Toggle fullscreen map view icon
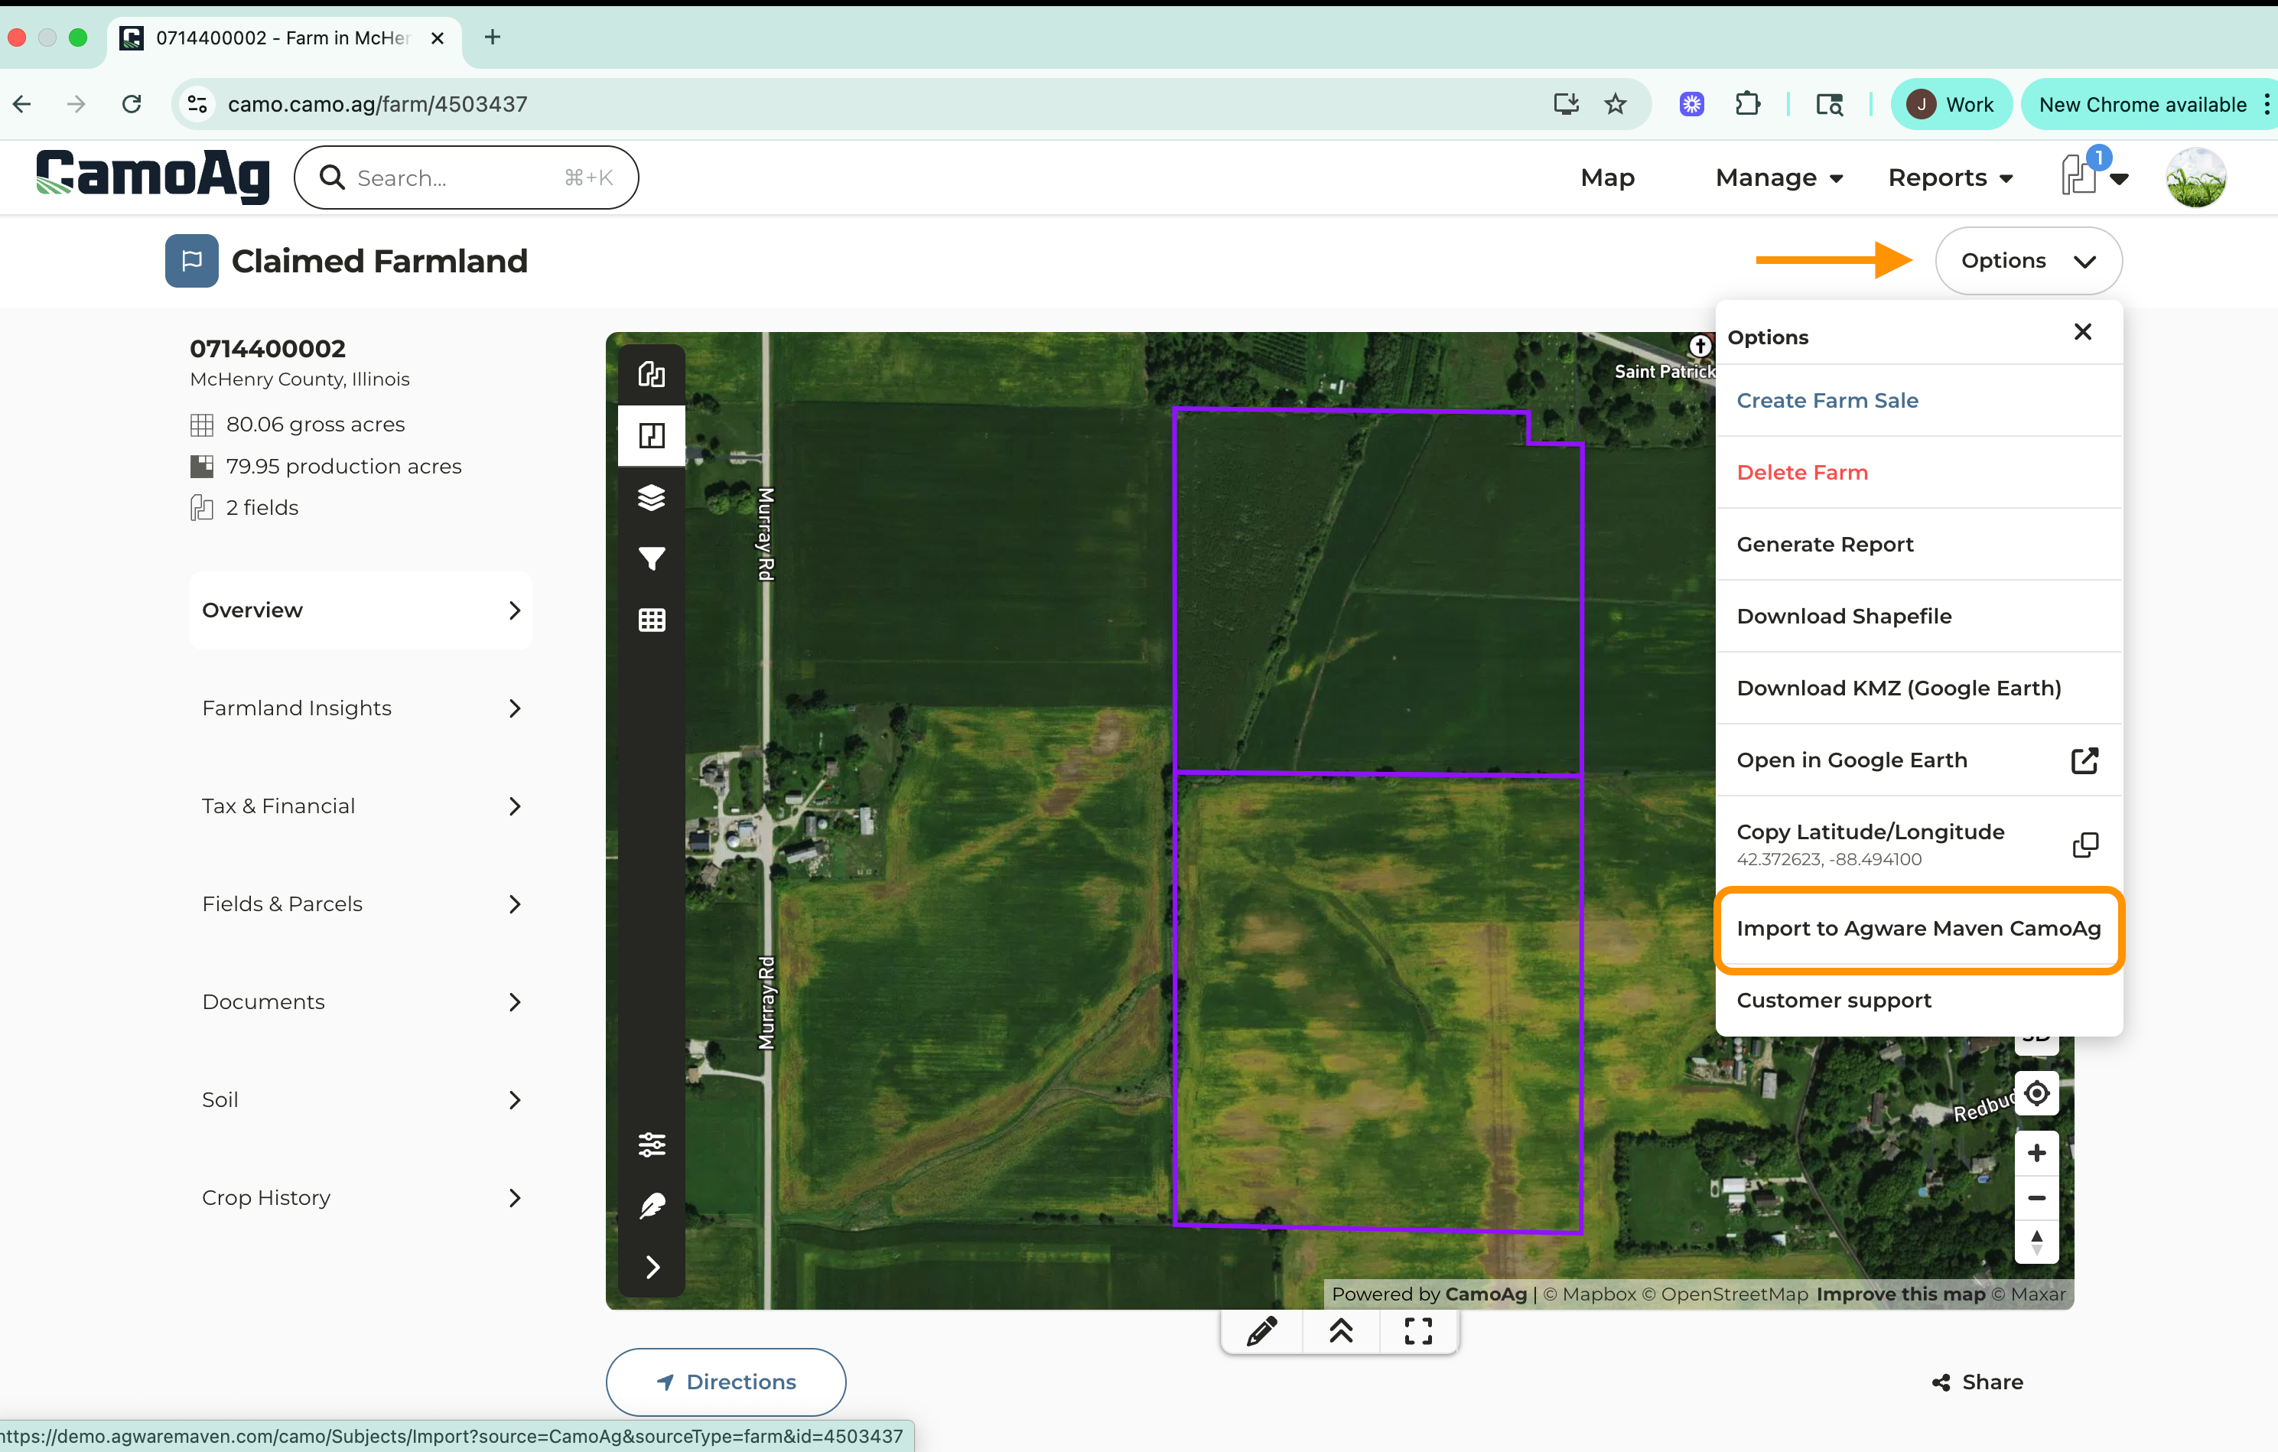 (1418, 1332)
